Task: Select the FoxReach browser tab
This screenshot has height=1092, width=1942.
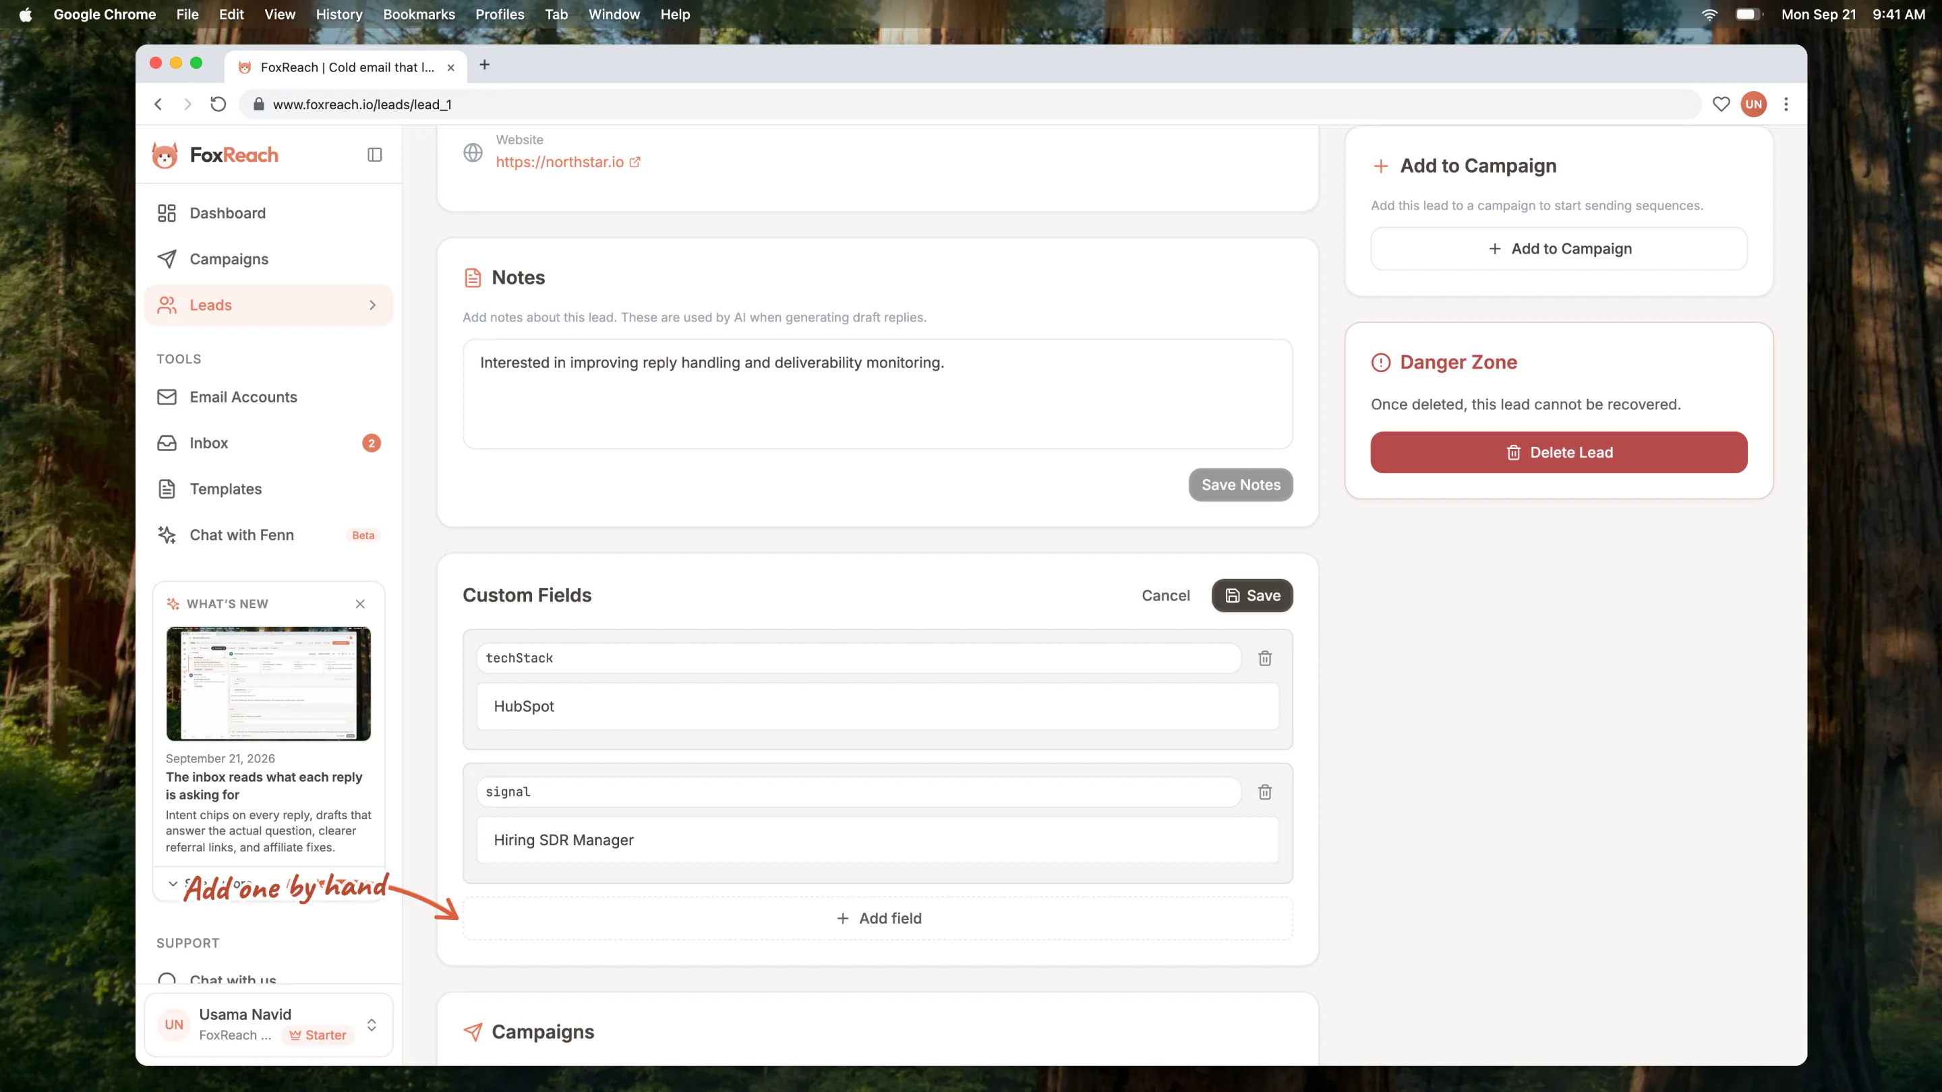Action: (x=345, y=67)
